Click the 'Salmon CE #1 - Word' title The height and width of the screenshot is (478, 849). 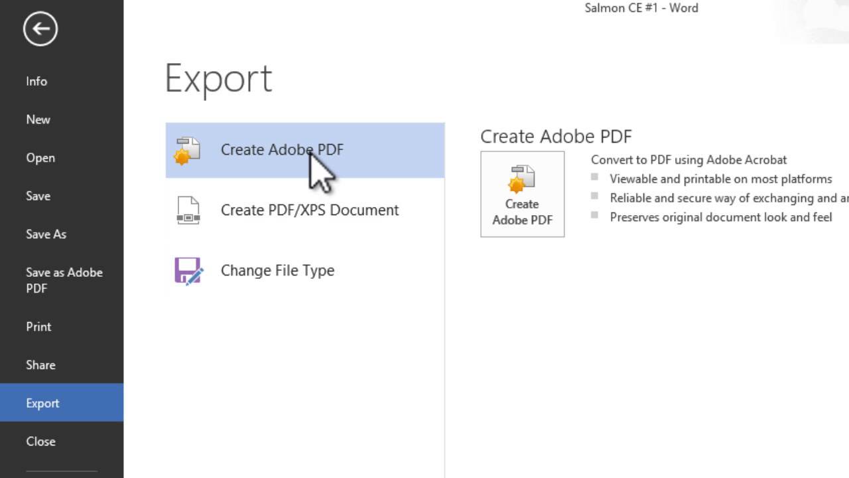coord(641,8)
